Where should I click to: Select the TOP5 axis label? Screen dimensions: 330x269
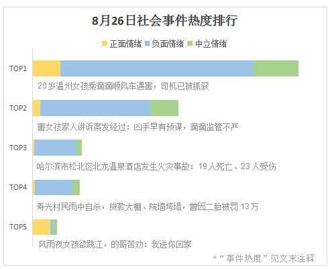(x=18, y=227)
